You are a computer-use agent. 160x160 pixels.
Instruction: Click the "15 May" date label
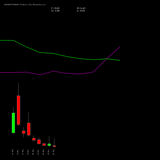pos(18,152)
